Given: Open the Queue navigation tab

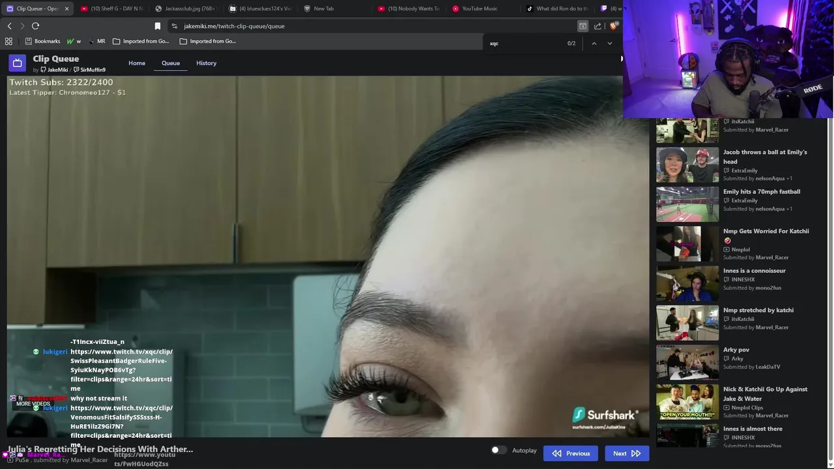Looking at the screenshot, I should tap(171, 63).
